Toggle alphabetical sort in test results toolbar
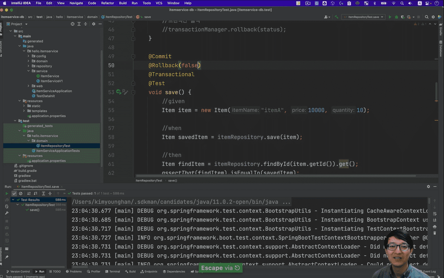This screenshot has height=278, width=444. click(28, 193)
